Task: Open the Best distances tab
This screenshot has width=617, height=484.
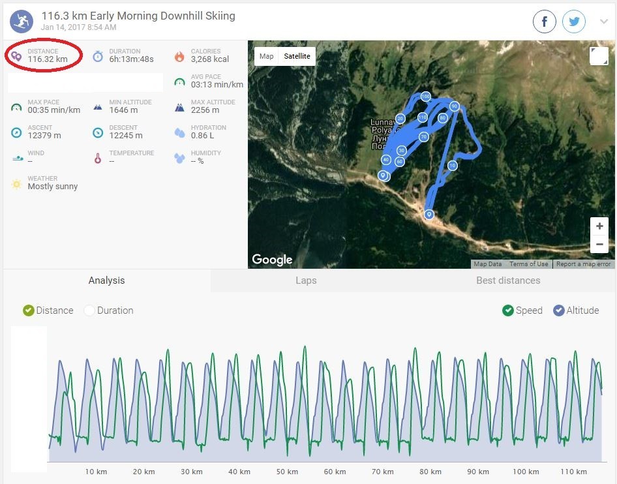Action: (x=508, y=280)
